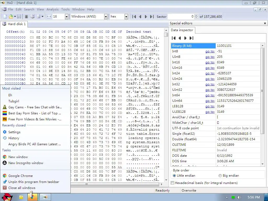Image resolution: width=268 pixels, height=201 pixels.
Task: Open main memory (RAM chip icon)
Action: [x=26, y=16]
